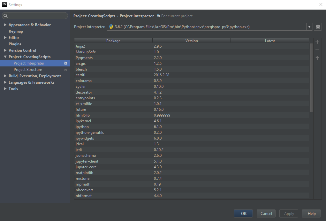Screen dimensions: 326x221
Task: Select the ipykernel package row
Action: point(192,121)
